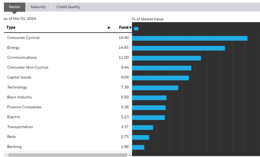Select the Capital Goods row label
The height and width of the screenshot is (157, 260).
(19, 77)
